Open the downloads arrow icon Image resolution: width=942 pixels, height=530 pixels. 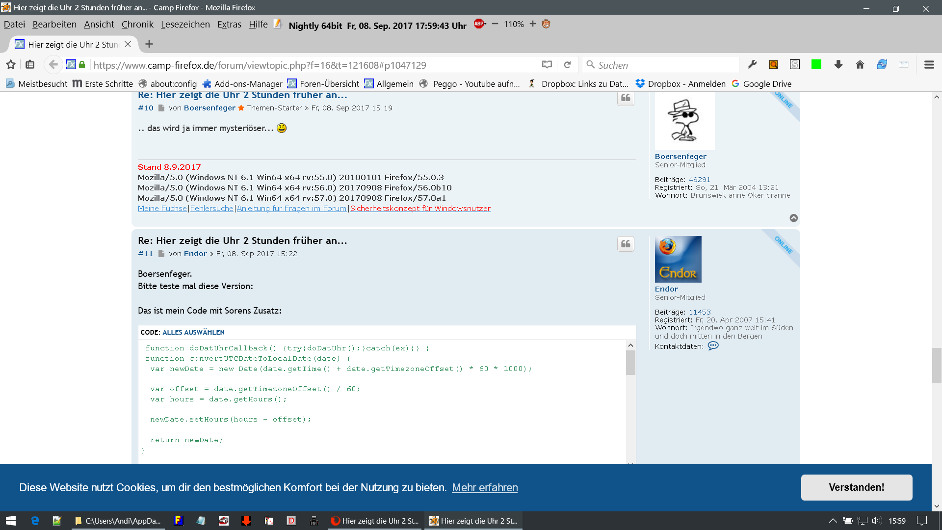(838, 65)
